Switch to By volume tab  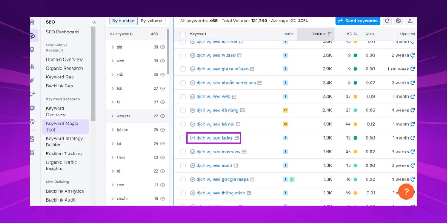152,21
